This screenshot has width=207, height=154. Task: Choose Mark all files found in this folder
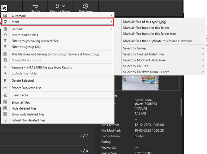[160, 28]
